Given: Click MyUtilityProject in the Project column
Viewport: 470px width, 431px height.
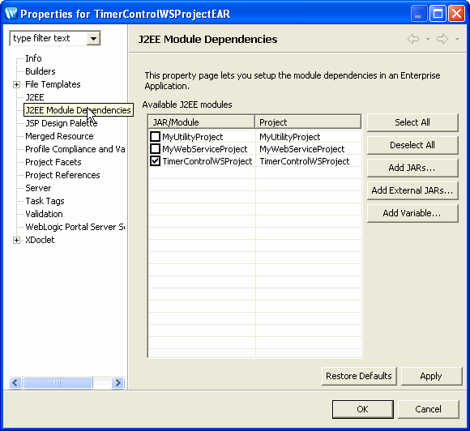Looking at the screenshot, I should pyautogui.click(x=290, y=137).
